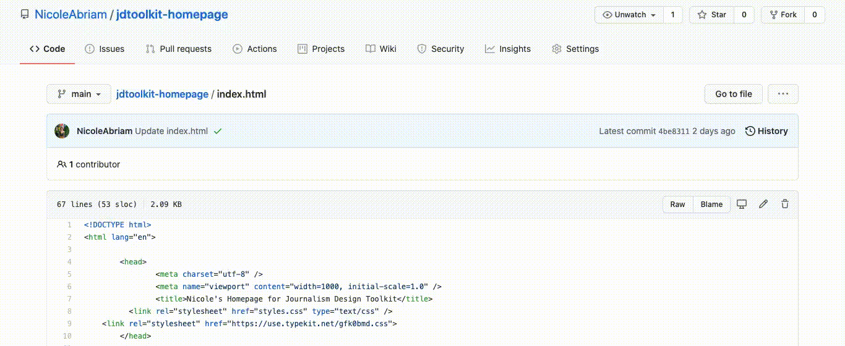Open commit author NicoleAbriam link
Image resolution: width=845 pixels, height=346 pixels.
coord(105,131)
